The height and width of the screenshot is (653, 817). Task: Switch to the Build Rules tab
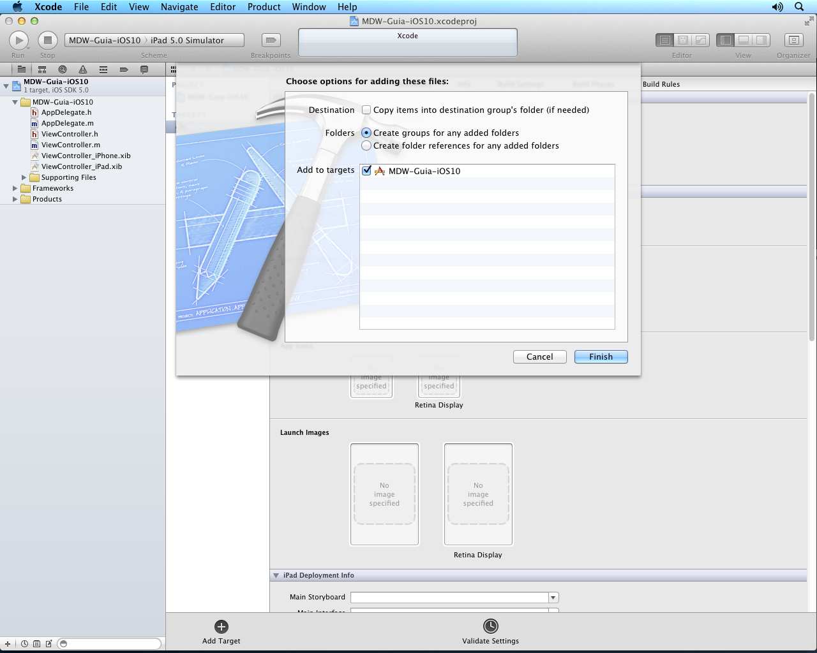661,84
